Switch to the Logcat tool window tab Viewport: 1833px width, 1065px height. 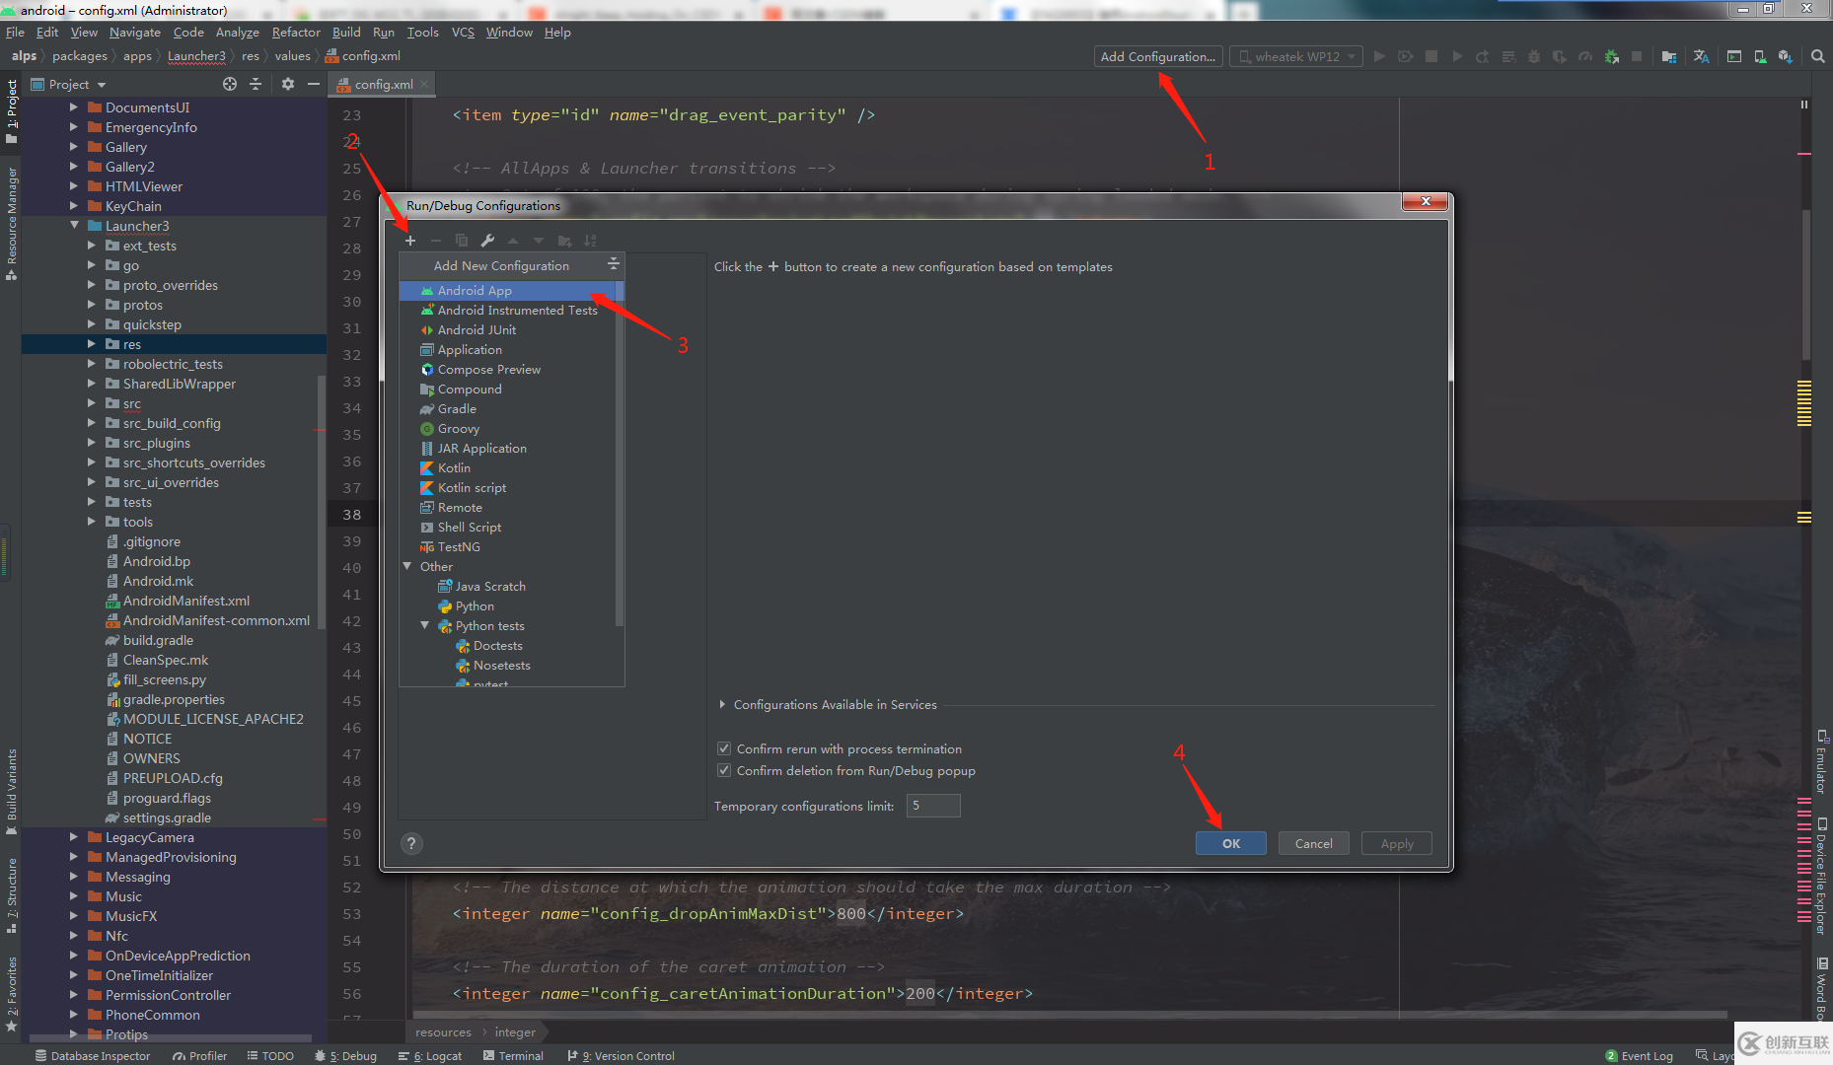point(431,1056)
